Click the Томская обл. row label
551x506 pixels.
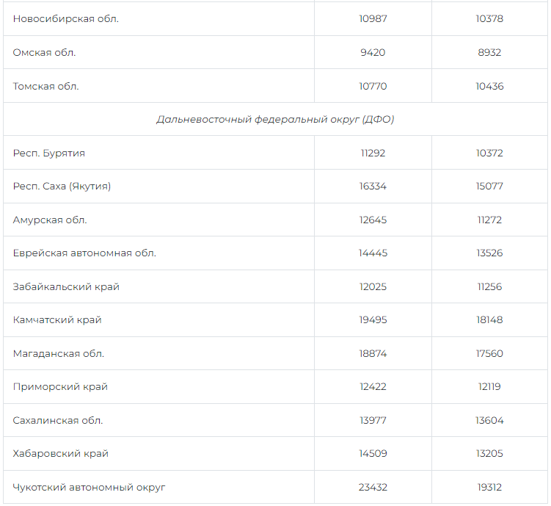pyautogui.click(x=45, y=87)
